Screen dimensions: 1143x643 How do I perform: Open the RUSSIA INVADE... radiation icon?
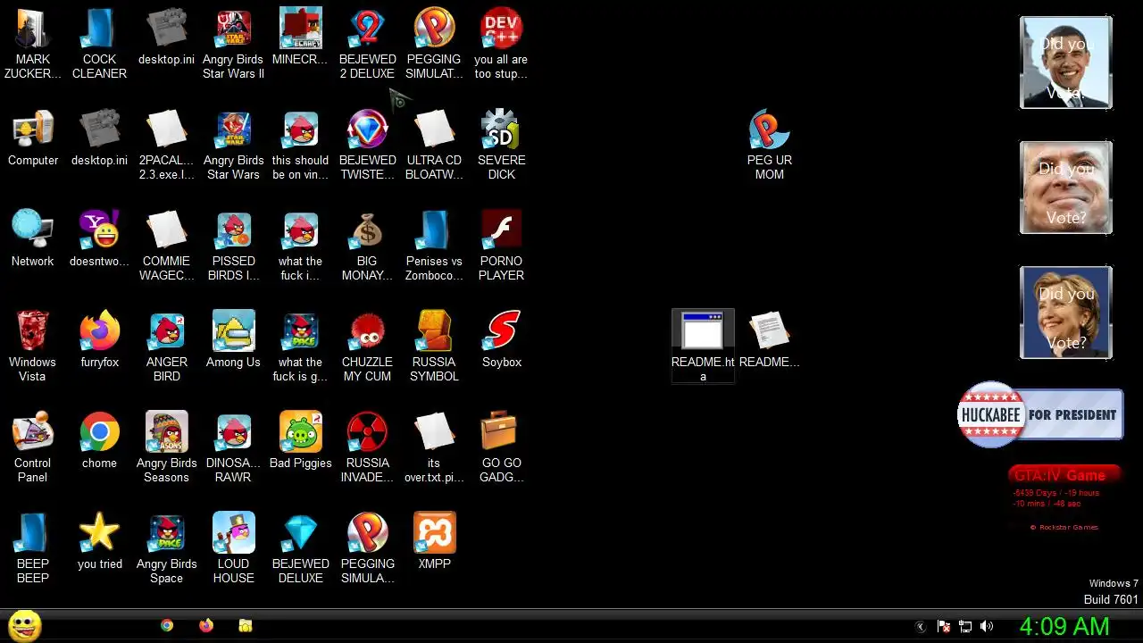[x=367, y=447]
